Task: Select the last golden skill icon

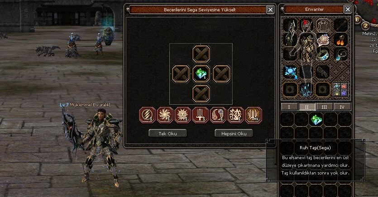Action: (253, 115)
